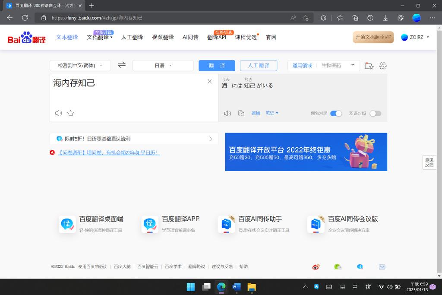The width and height of the screenshot is (442, 295).
Task: Favorite the translation with star icon
Action: point(70,113)
